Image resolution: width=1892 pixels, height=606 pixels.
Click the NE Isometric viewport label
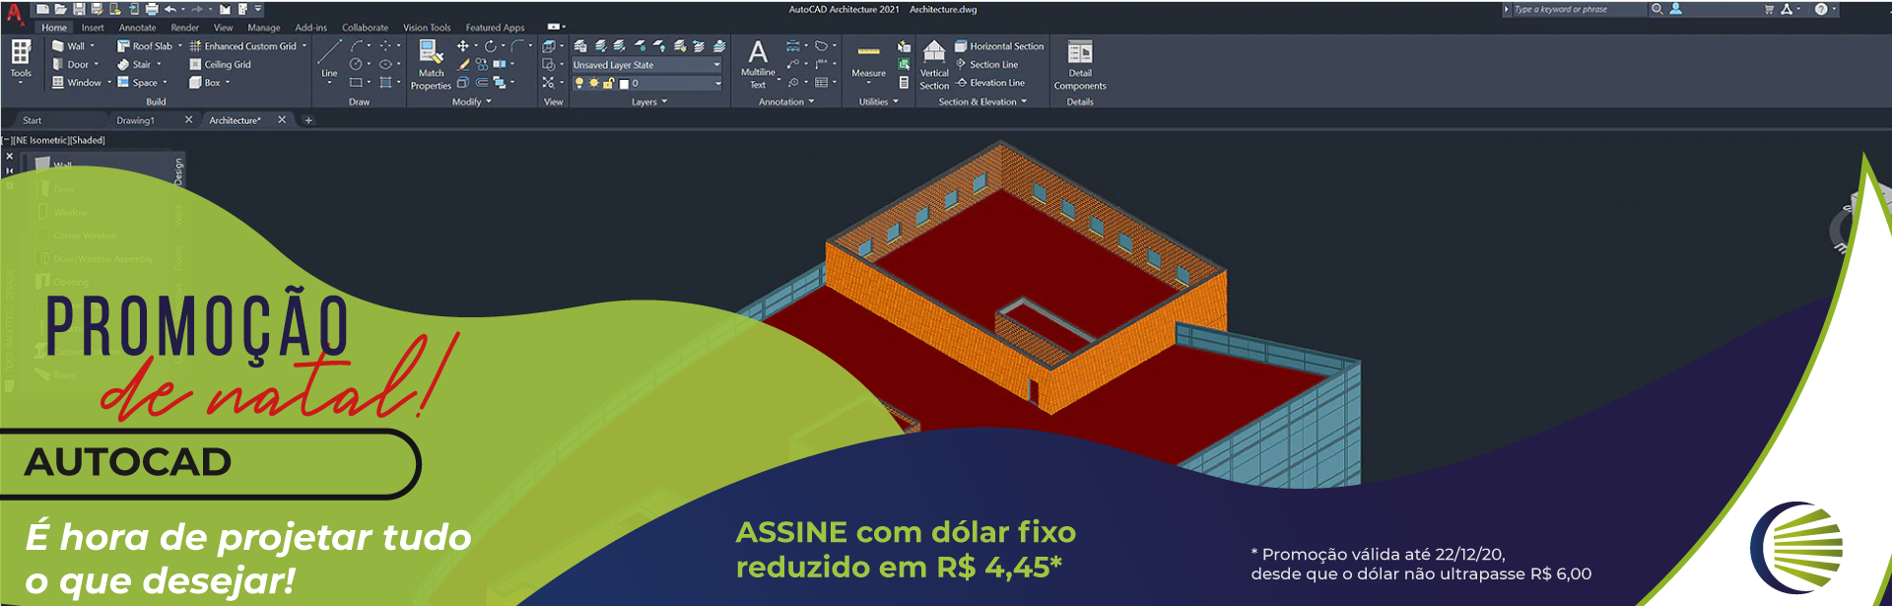pyautogui.click(x=40, y=140)
